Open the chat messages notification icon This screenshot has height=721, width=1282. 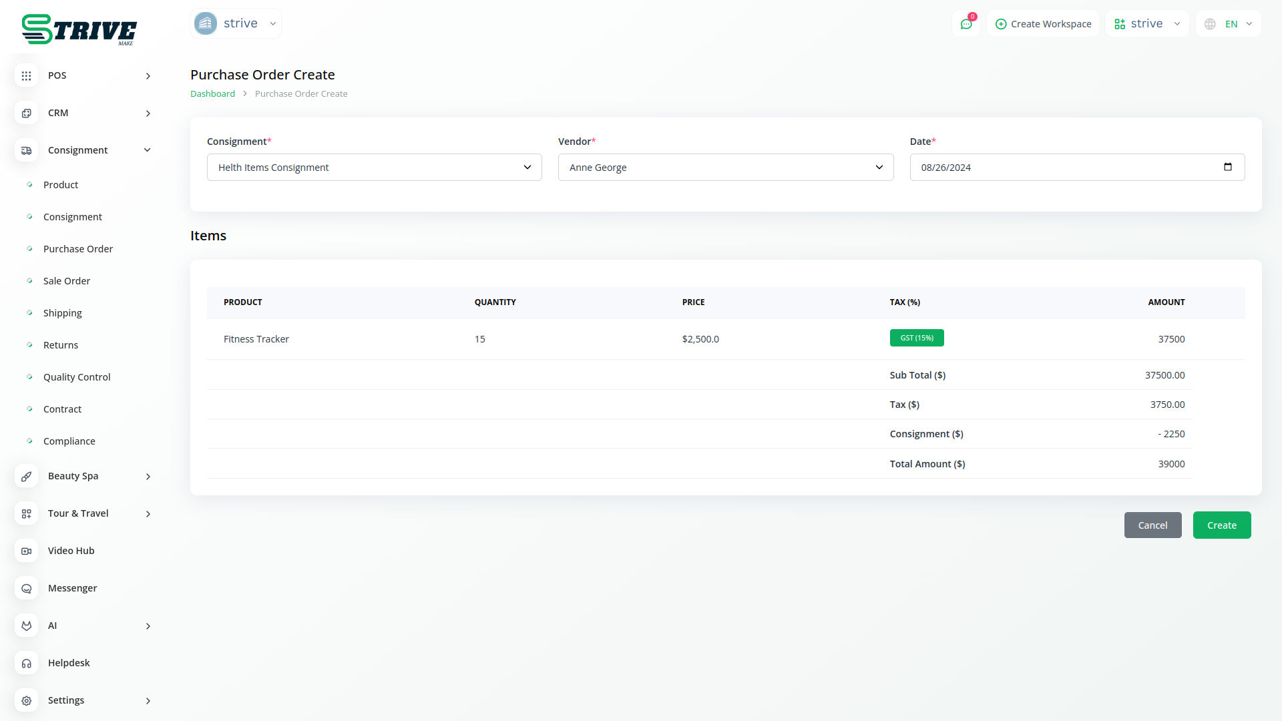click(966, 24)
